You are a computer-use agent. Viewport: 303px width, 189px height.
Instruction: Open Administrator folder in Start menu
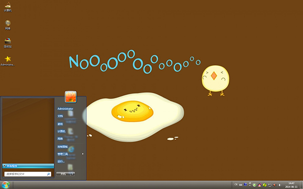[x=65, y=109]
